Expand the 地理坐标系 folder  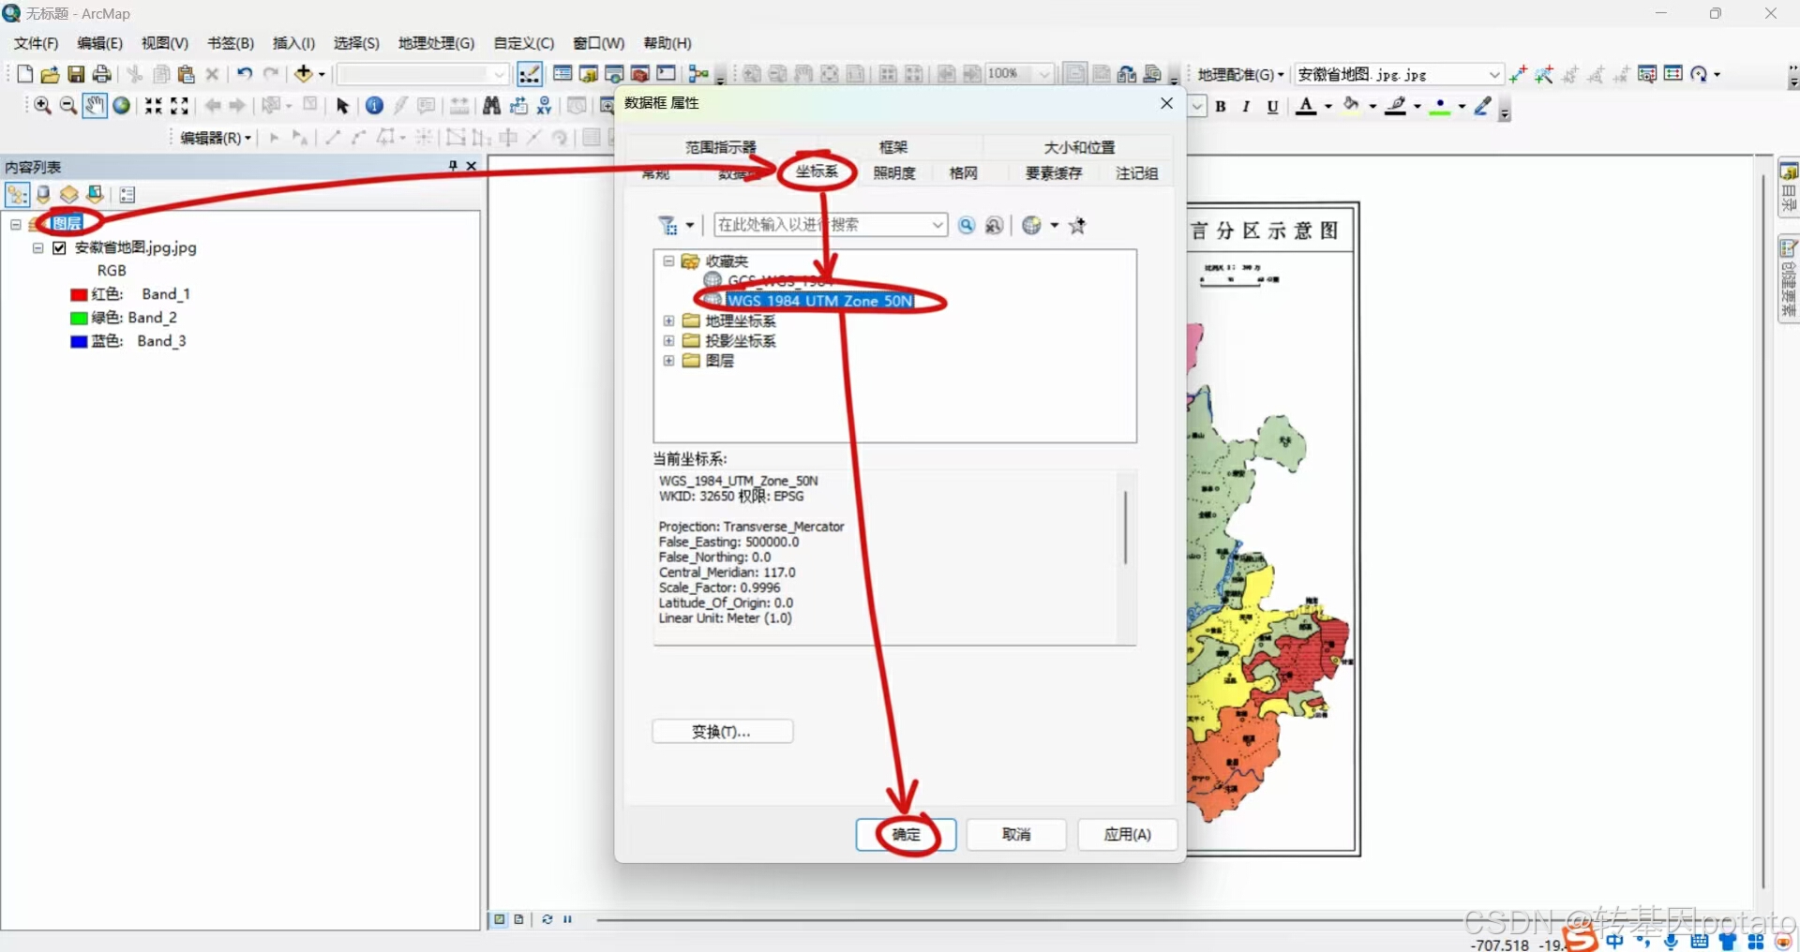pos(668,320)
